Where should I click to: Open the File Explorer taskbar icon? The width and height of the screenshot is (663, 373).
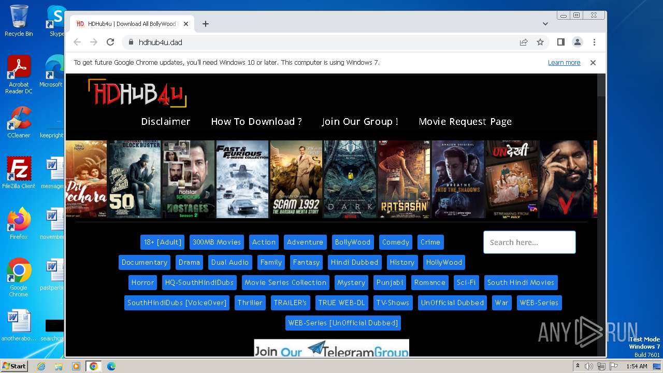click(59, 366)
